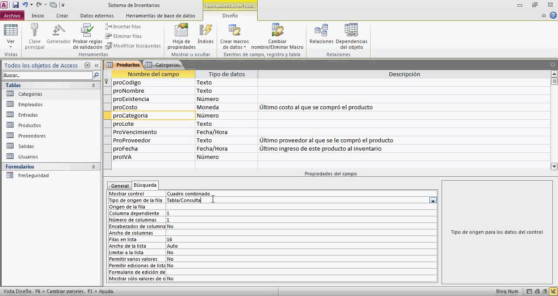The image size is (558, 296).
Task: Open the Índices window
Action: (205, 35)
